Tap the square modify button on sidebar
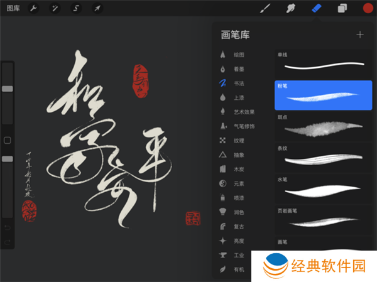 click(x=8, y=140)
